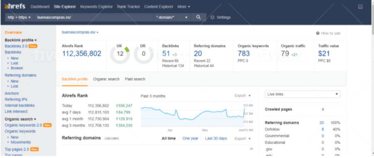This screenshot has height=158, width=374.
Task: Switch to the Paid search tab
Action: tap(135, 79)
